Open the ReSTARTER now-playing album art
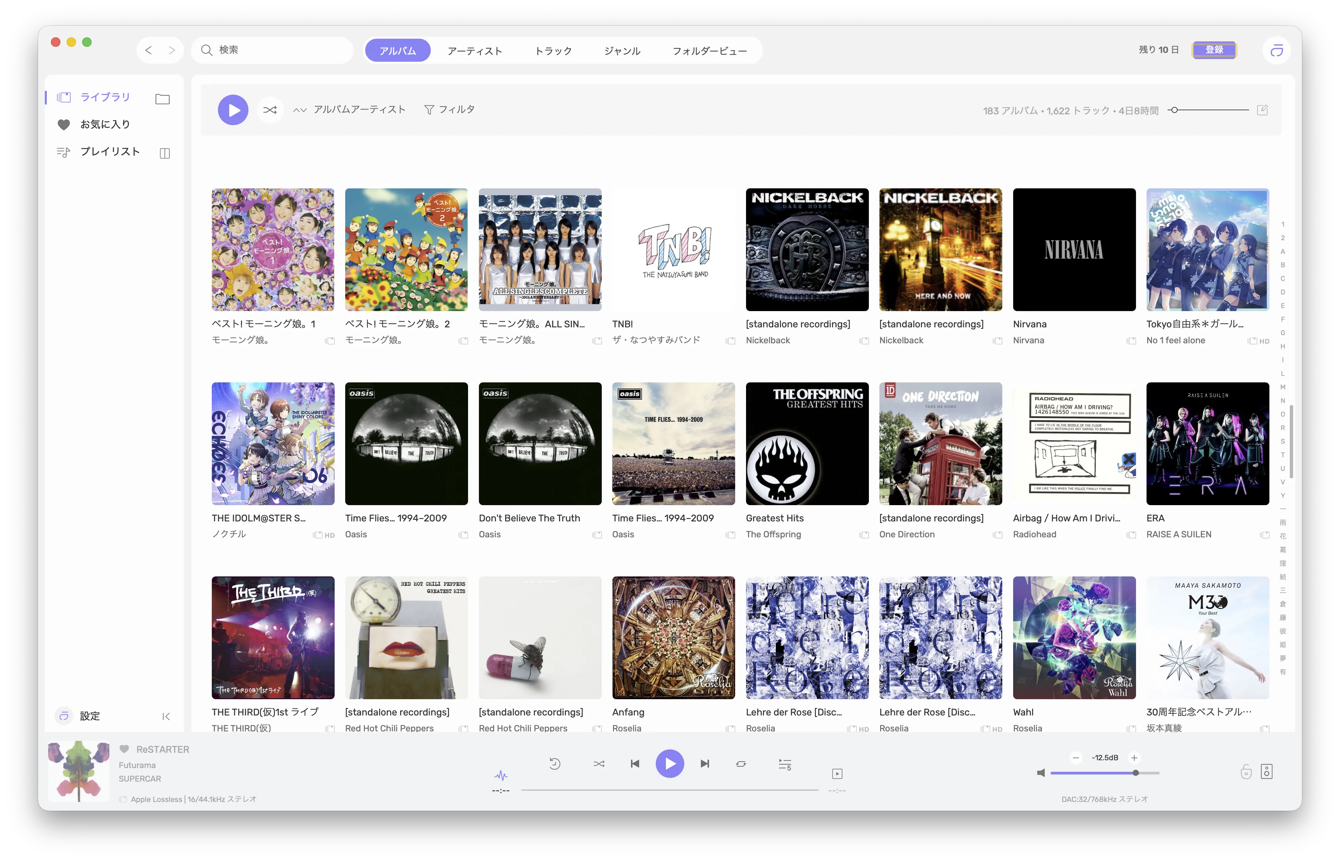 (x=79, y=771)
